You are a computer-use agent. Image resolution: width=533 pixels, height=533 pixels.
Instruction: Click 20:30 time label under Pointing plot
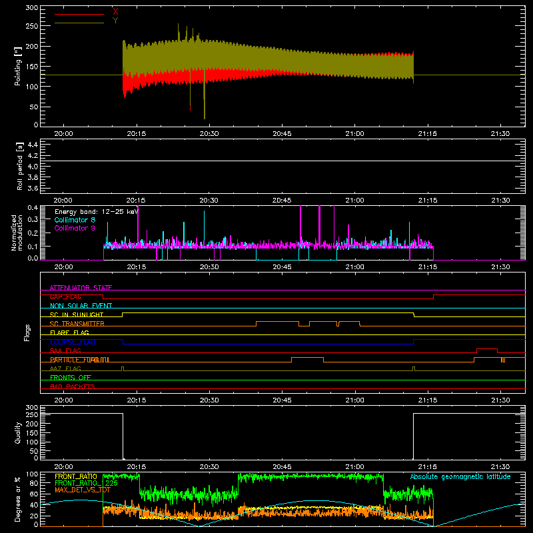(209, 134)
